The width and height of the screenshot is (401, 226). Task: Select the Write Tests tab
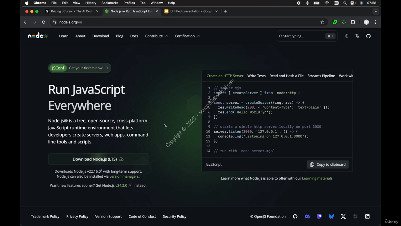click(256, 76)
